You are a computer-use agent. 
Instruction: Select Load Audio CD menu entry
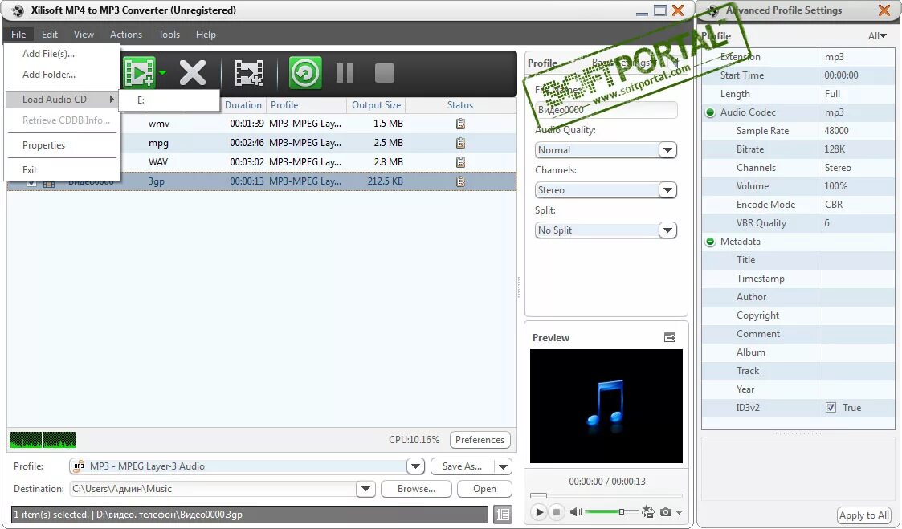pyautogui.click(x=62, y=100)
